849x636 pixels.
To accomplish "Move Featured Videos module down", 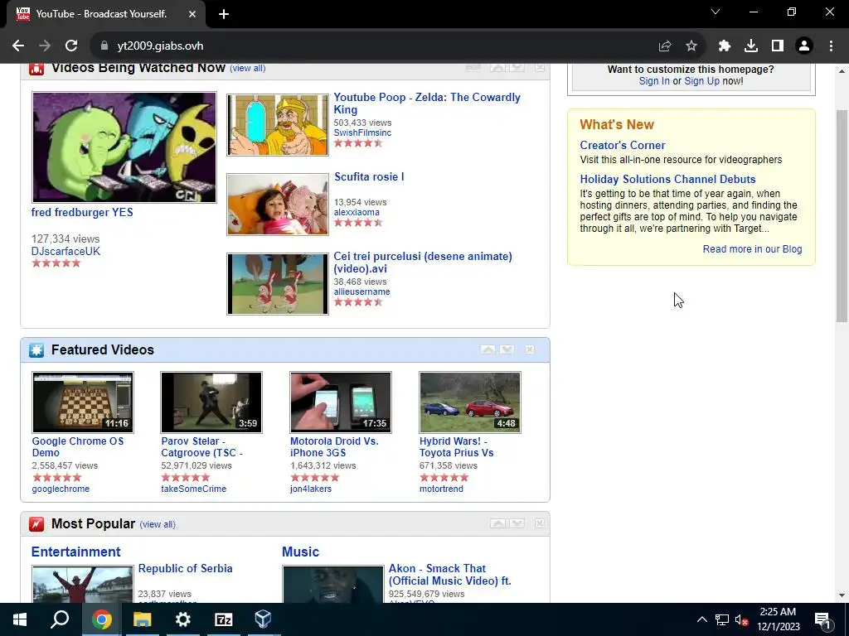I will click(507, 350).
